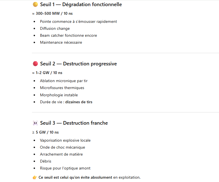Click the "Ablation micronique par tir" bullet
The width and height of the screenshot is (219, 182).
(64, 81)
